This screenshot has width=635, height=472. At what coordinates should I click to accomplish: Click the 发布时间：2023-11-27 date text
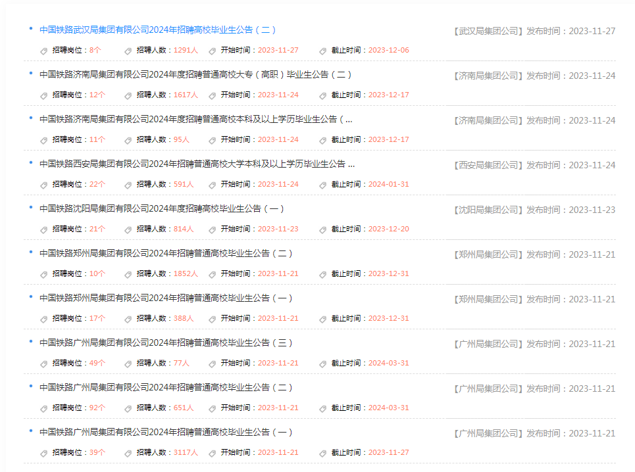coord(571,31)
